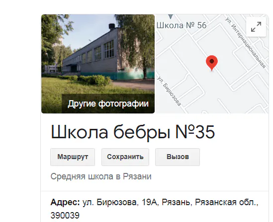Viewport: 273px width, 222px height.
Task: Click the Школа бебры №35 title
Action: point(133,132)
